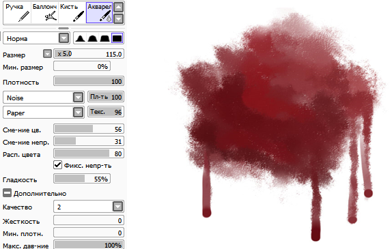Screen dimensions: 392x249
Task: Click the Размер slider showing 115.0
Action: pos(89,54)
